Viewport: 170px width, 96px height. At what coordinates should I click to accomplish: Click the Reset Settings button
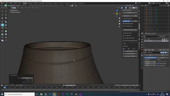coord(130,51)
